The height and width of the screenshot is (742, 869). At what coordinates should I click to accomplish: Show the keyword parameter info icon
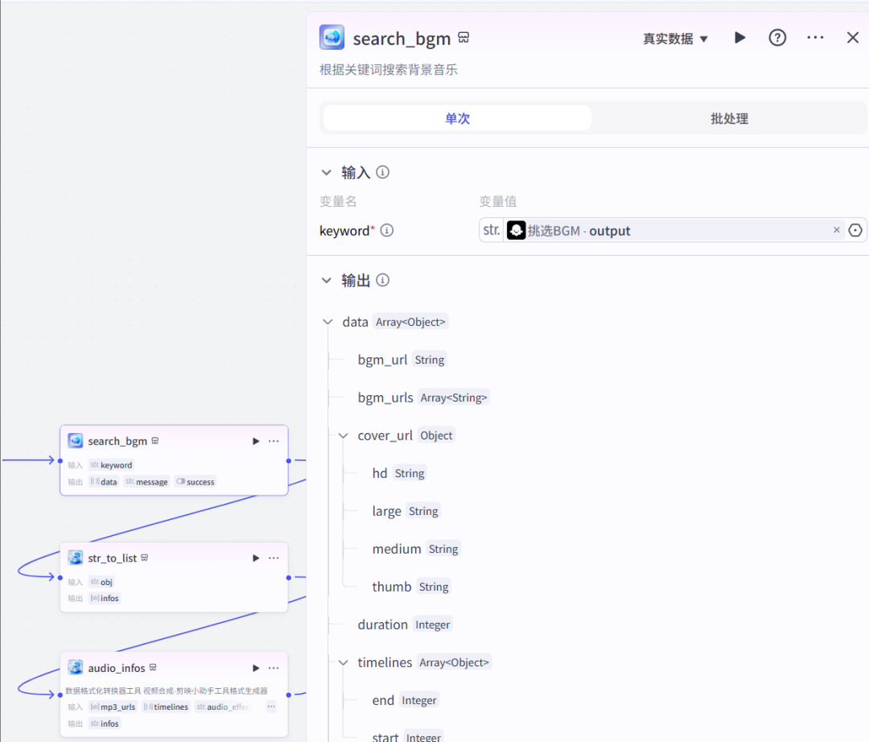(387, 230)
